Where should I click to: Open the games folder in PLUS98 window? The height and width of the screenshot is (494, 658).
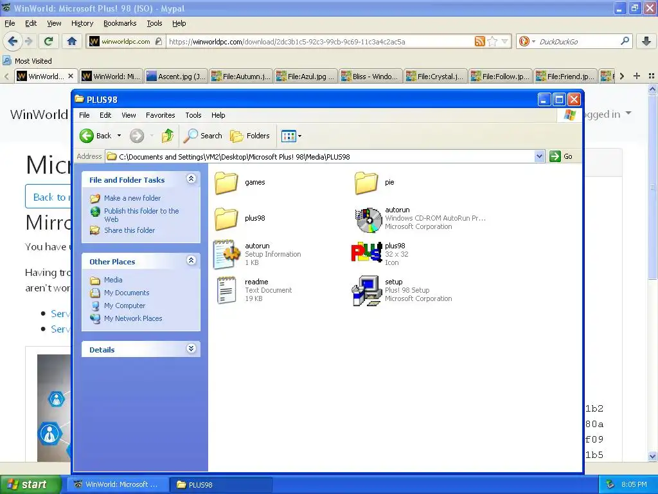[x=226, y=182]
